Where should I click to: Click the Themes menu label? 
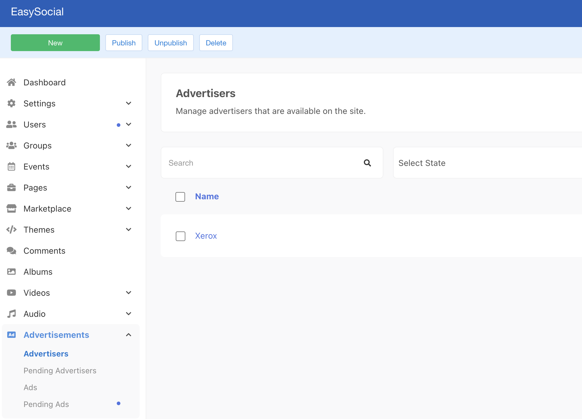click(39, 230)
